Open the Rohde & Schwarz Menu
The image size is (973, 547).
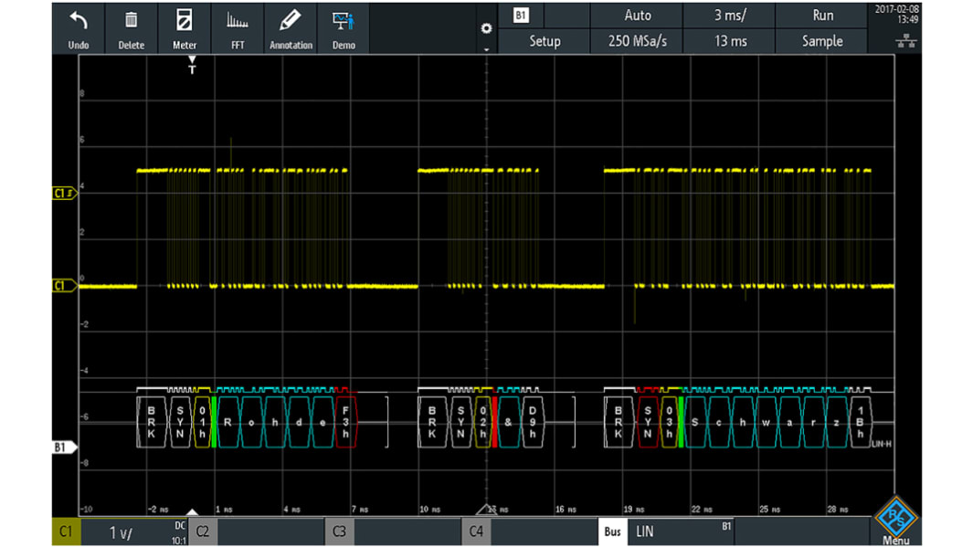click(896, 520)
